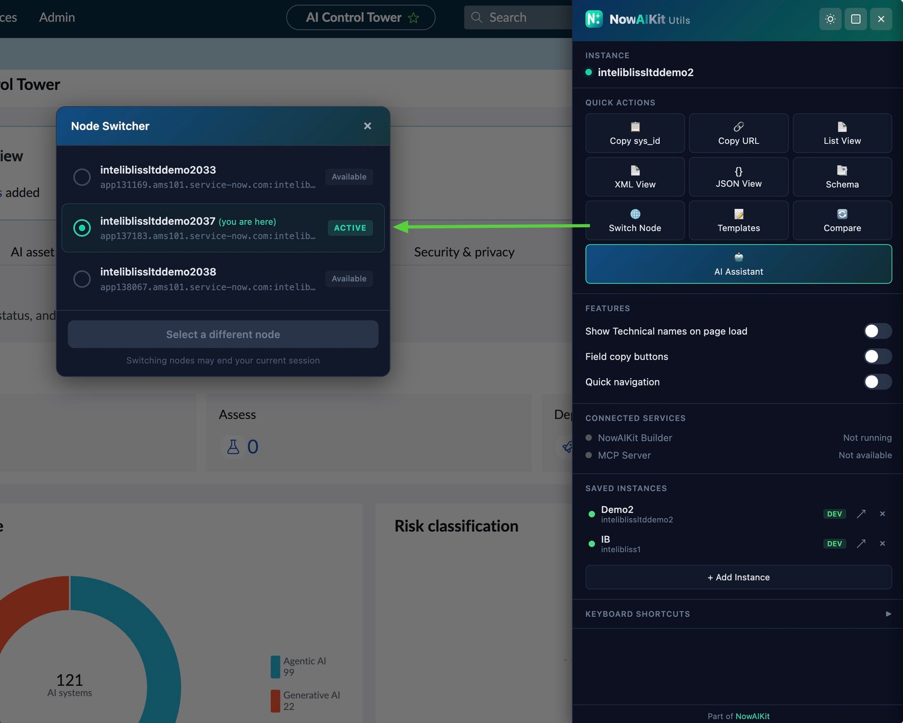Remove the IB saved instance
Image resolution: width=903 pixels, height=723 pixels.
pos(882,544)
